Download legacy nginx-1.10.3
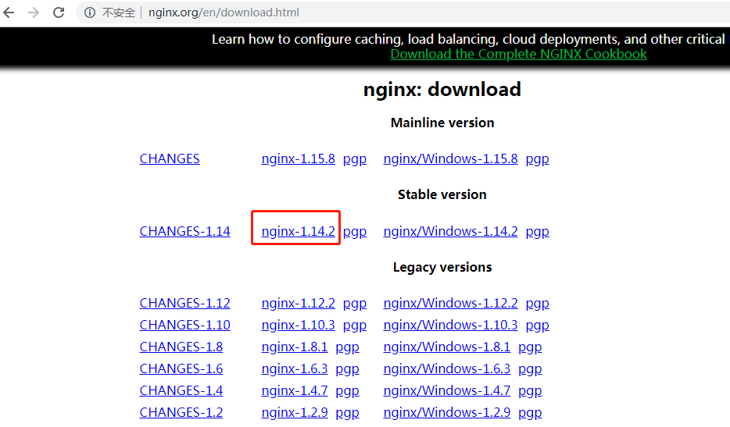This screenshot has height=427, width=730. point(298,326)
